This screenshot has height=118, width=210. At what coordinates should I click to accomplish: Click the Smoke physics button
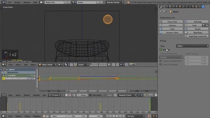point(197,29)
